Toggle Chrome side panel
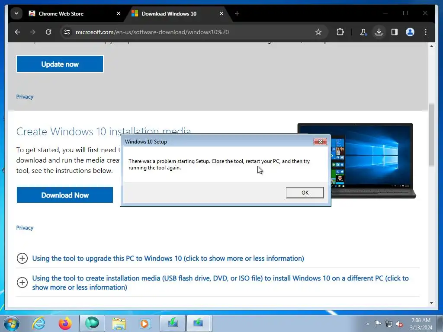443x332 pixels. point(395,32)
